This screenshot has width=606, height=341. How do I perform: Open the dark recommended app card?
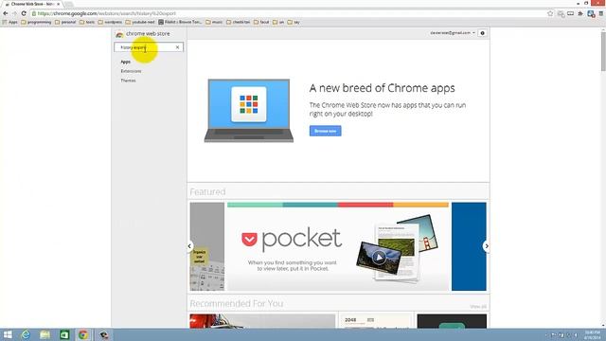click(x=452, y=321)
